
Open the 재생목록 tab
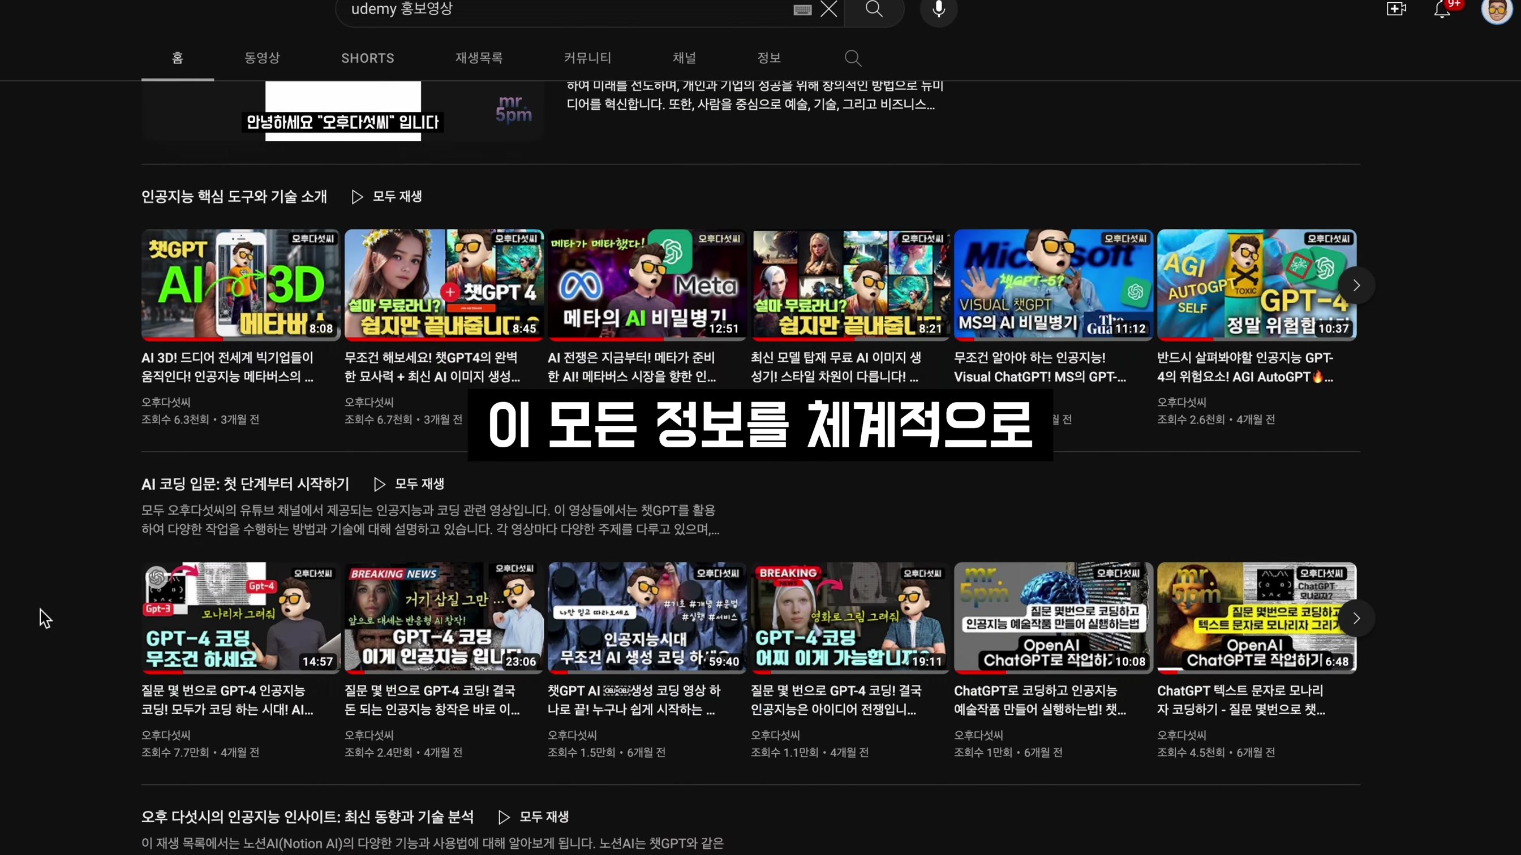pyautogui.click(x=479, y=58)
